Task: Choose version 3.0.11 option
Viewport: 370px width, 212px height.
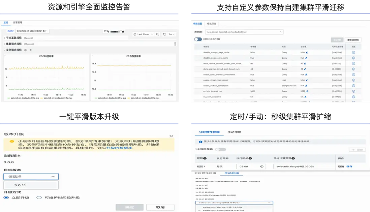Action: coord(31,185)
